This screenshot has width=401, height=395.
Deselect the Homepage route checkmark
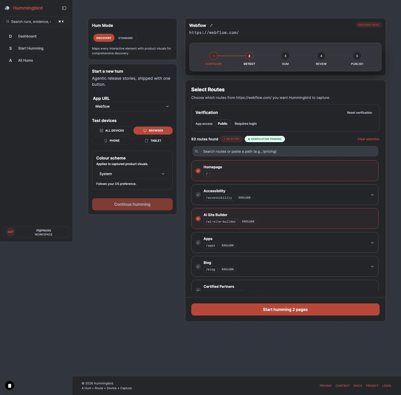(198, 171)
